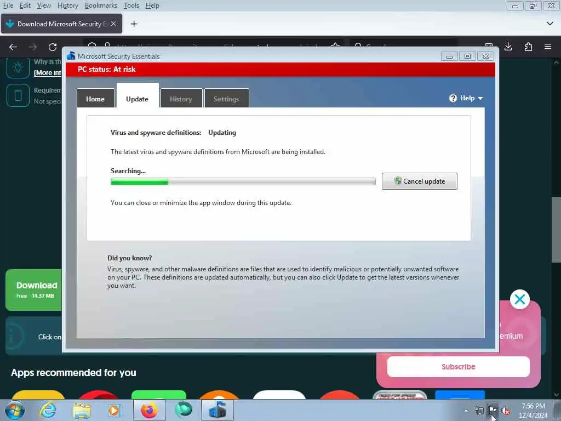This screenshot has width=561, height=421.
Task: Switch to Firefox in the taskbar
Action: 149,410
